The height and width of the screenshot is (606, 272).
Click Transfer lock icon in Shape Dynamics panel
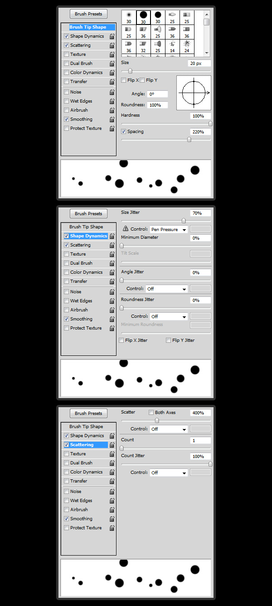tap(112, 281)
